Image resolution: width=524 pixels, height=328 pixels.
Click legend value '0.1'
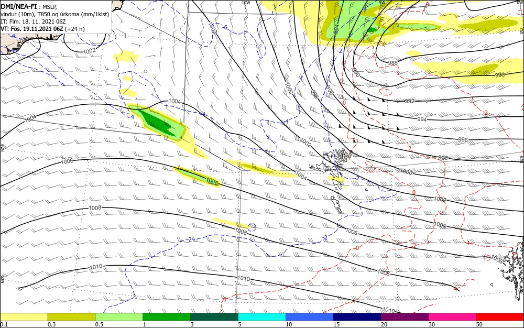pos(4,324)
